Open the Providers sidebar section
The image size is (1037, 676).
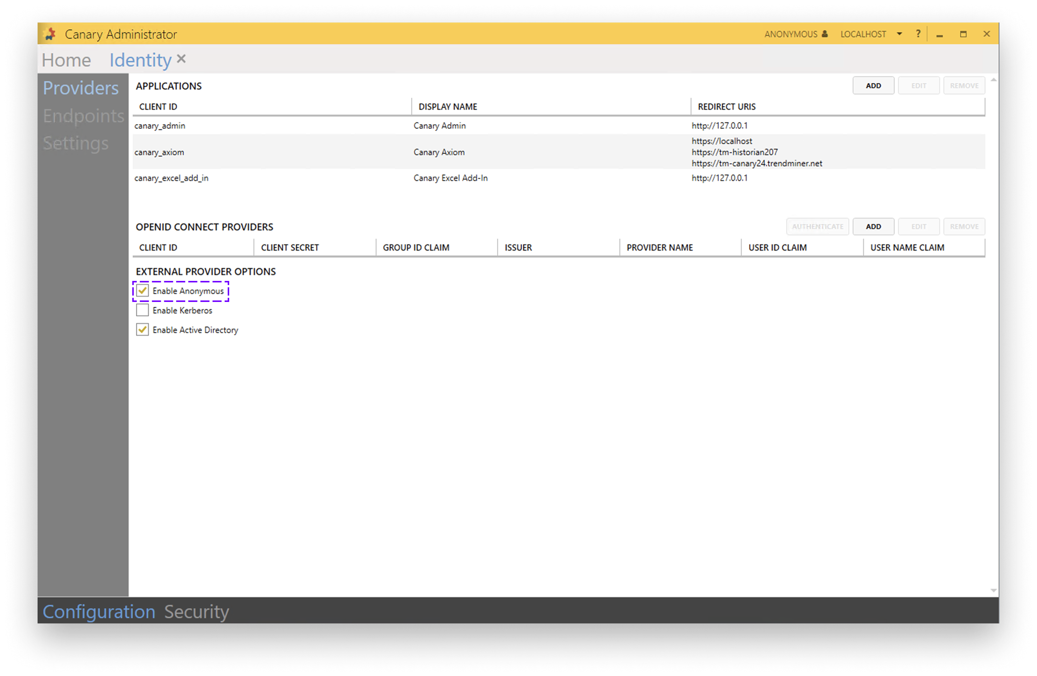pyautogui.click(x=81, y=88)
